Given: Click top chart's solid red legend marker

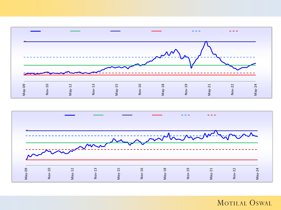Looking at the screenshot, I should [x=156, y=31].
